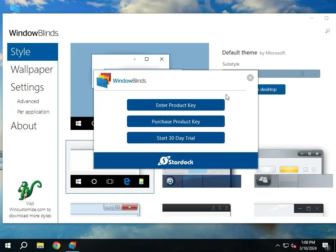The image size is (336, 252).
Task: Open the Style section in sidebar
Action: [x=32, y=52]
